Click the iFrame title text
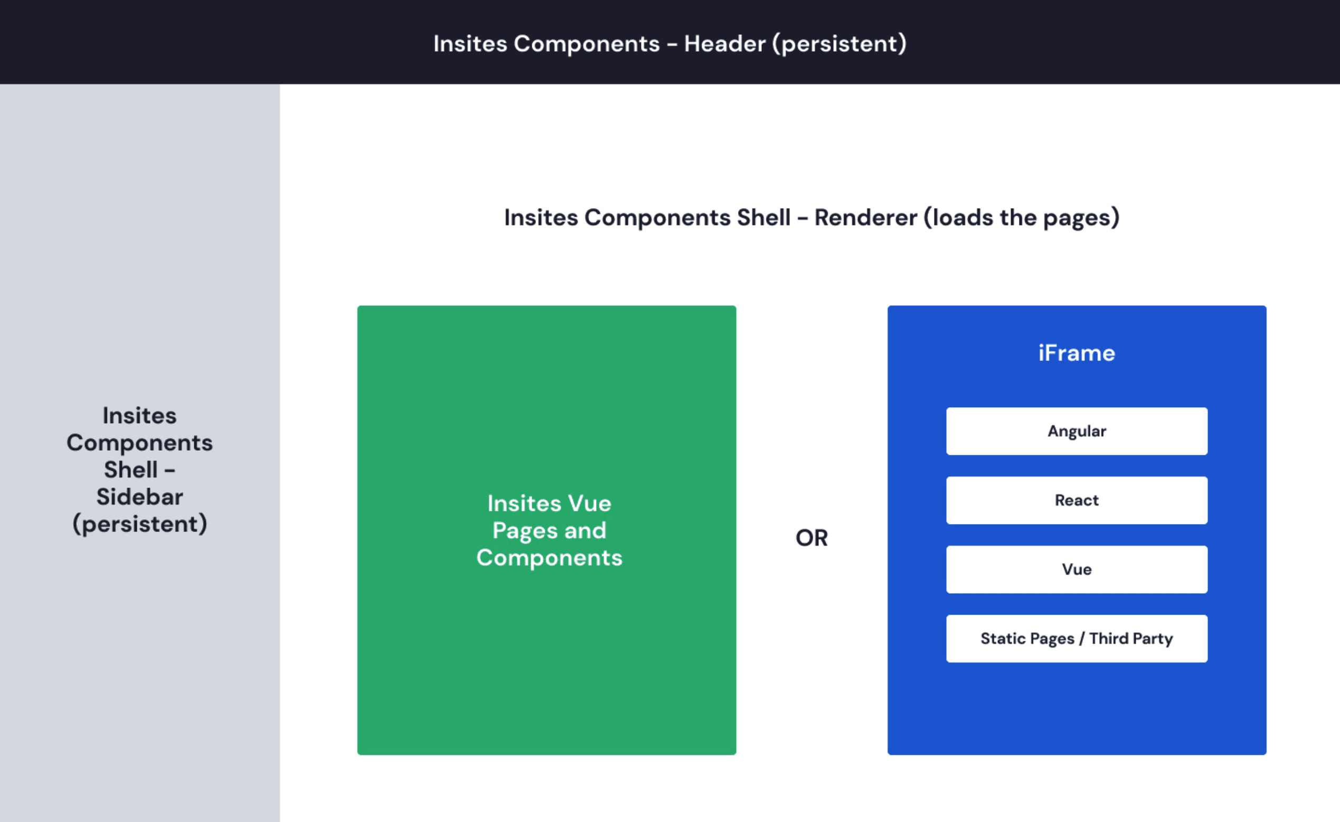Screen dimensions: 1340x822 tap(1076, 353)
